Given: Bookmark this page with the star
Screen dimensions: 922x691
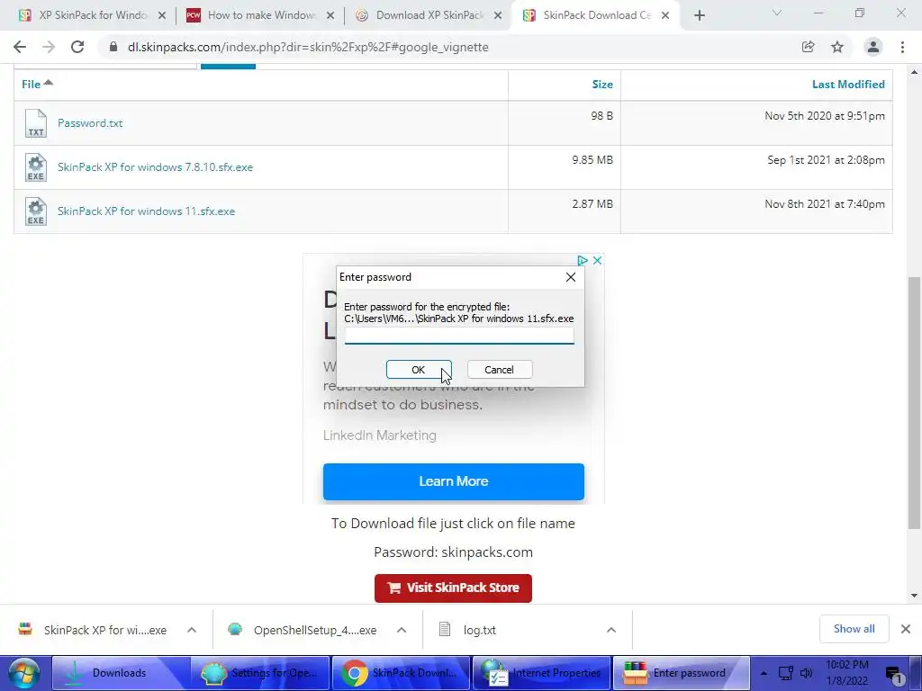Looking at the screenshot, I should 837,47.
